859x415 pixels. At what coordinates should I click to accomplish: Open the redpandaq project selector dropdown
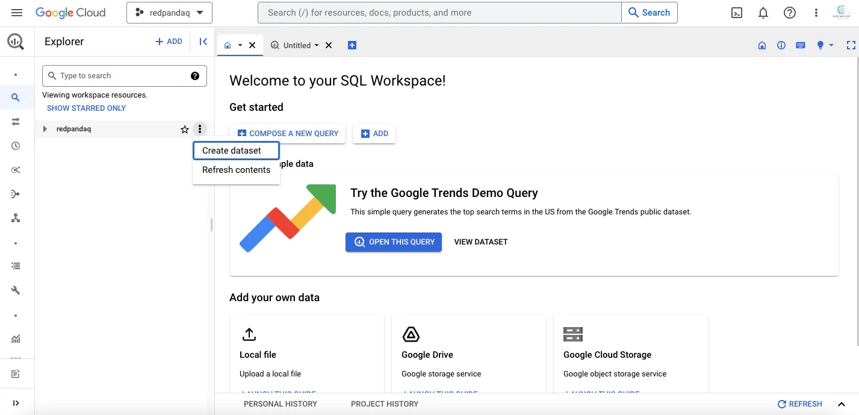(169, 13)
